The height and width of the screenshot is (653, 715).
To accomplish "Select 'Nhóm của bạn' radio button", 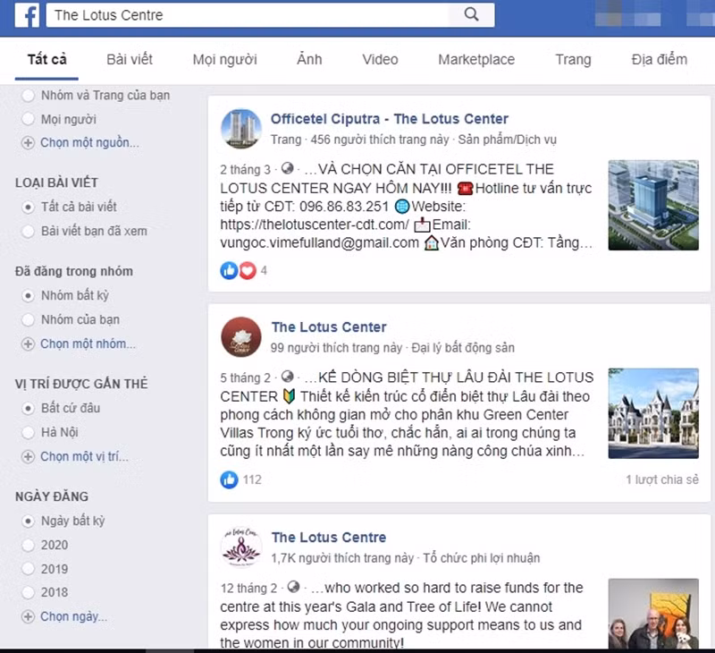I will coord(29,319).
